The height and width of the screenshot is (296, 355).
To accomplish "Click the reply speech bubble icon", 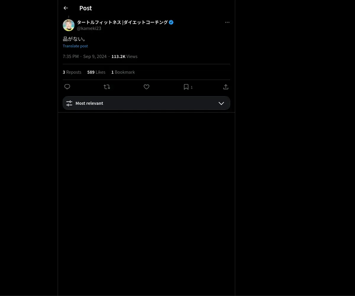I will tap(67, 87).
